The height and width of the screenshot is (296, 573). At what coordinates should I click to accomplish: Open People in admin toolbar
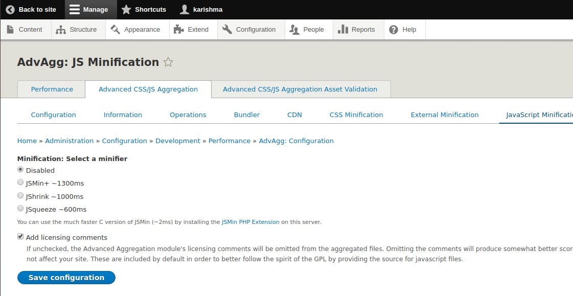coord(309,30)
